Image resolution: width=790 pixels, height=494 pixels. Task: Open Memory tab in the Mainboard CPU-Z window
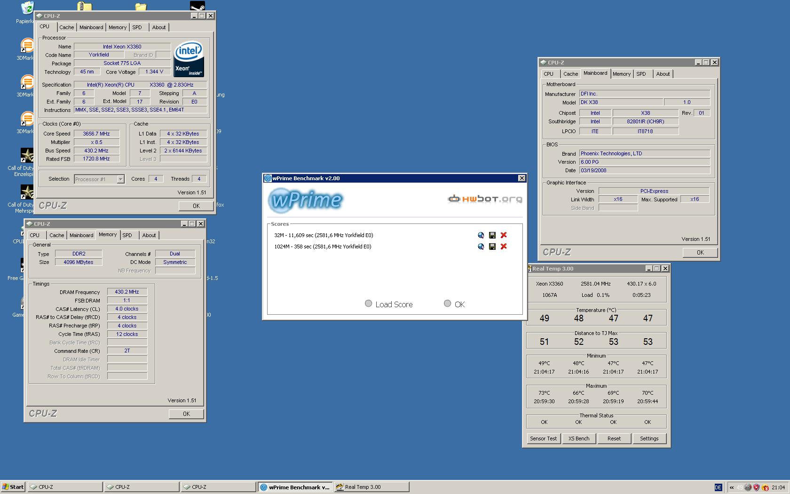tap(621, 74)
